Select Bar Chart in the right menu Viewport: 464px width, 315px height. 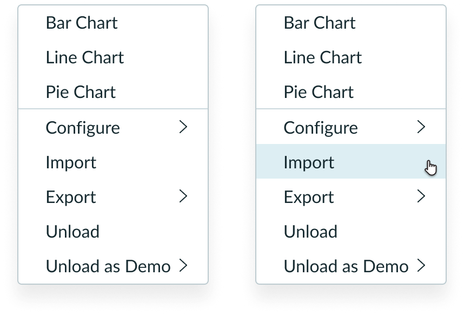point(320,23)
